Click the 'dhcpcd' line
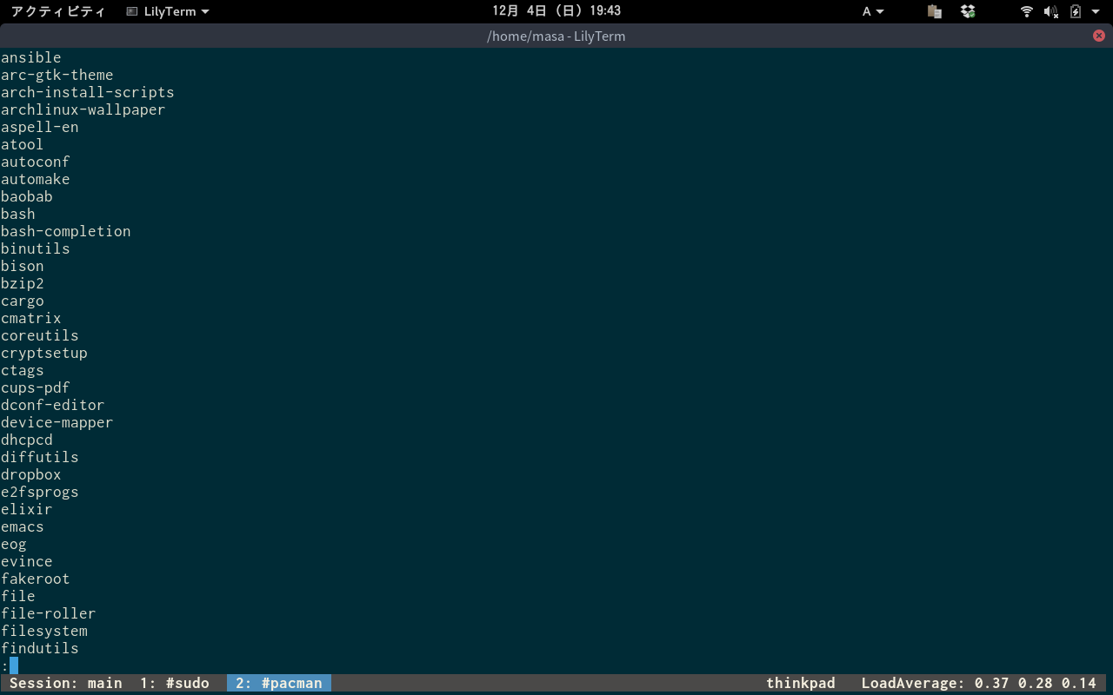The height and width of the screenshot is (695, 1113). point(27,440)
